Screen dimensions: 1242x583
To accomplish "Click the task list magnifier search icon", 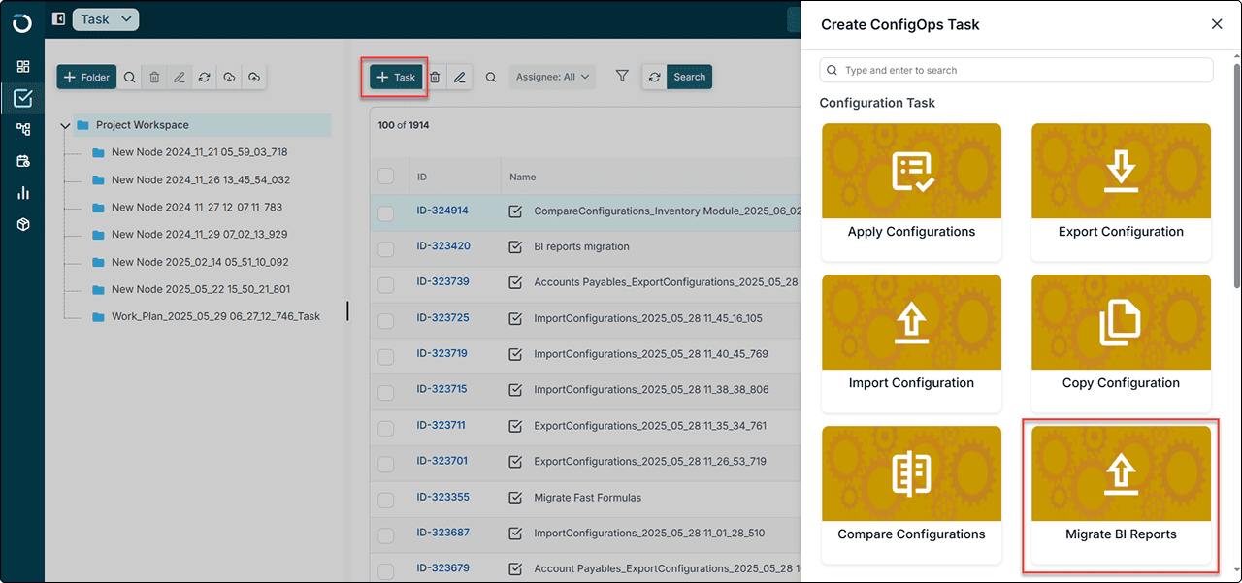I will coord(491,78).
